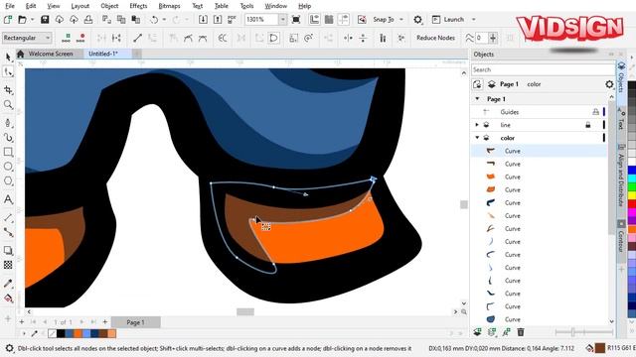The width and height of the screenshot is (636, 357).
Task: Open the Align and Distribute docker tab
Action: point(620,177)
